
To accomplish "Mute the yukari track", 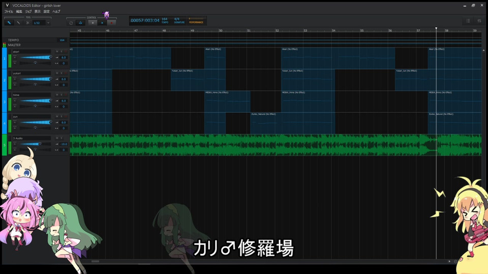I will (x=57, y=73).
